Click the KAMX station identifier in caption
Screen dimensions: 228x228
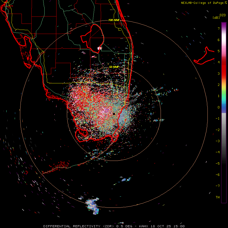point(144,226)
